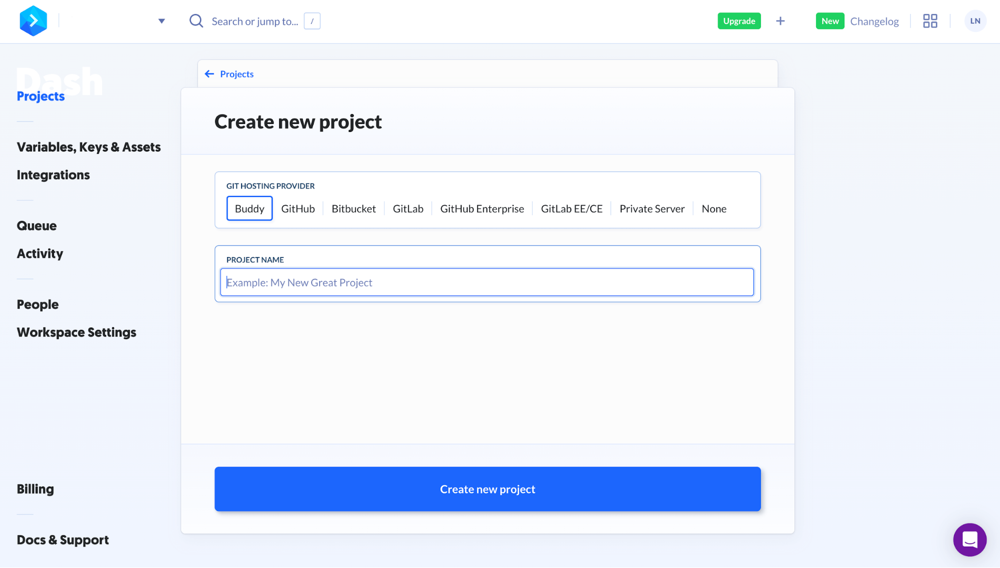This screenshot has width=1000, height=568.
Task: Click the slash shortcut badge in search bar
Action: [312, 21]
